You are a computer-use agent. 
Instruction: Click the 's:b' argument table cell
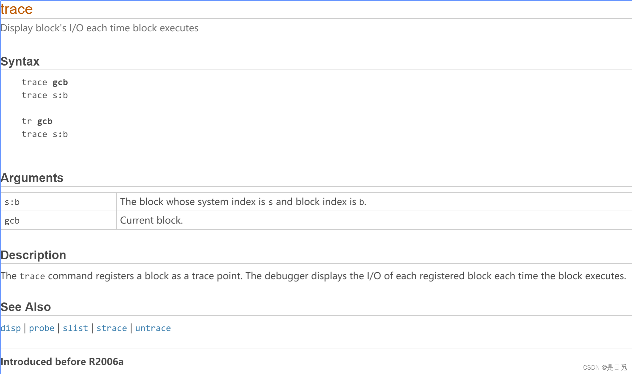pyautogui.click(x=59, y=202)
